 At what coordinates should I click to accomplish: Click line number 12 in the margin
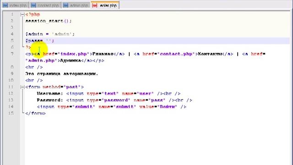(11, 93)
